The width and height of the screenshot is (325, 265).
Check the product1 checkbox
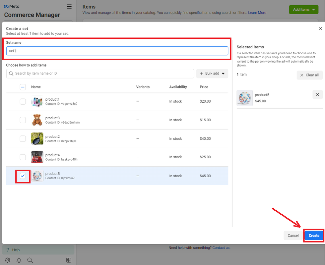[23, 101]
